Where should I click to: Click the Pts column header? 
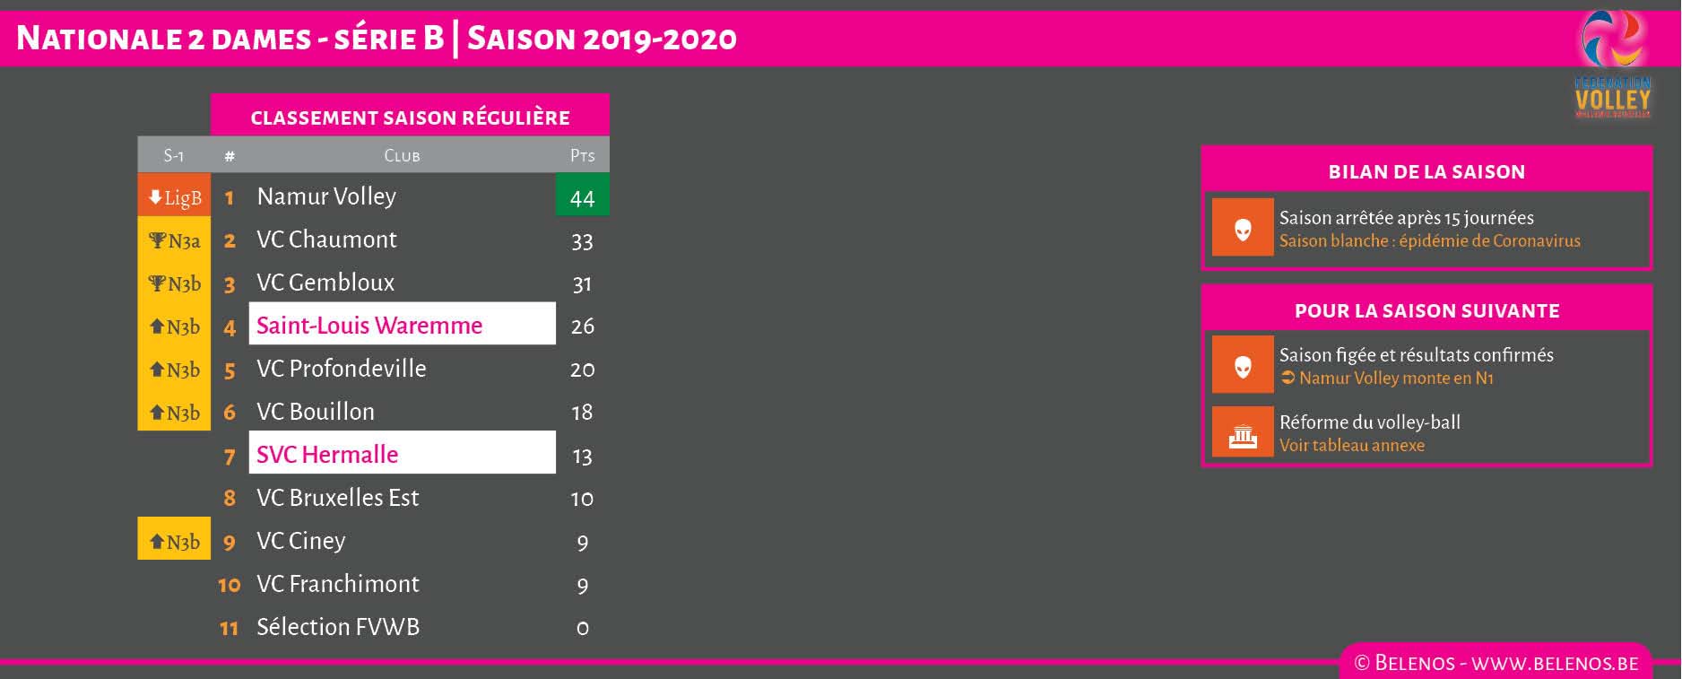(582, 156)
